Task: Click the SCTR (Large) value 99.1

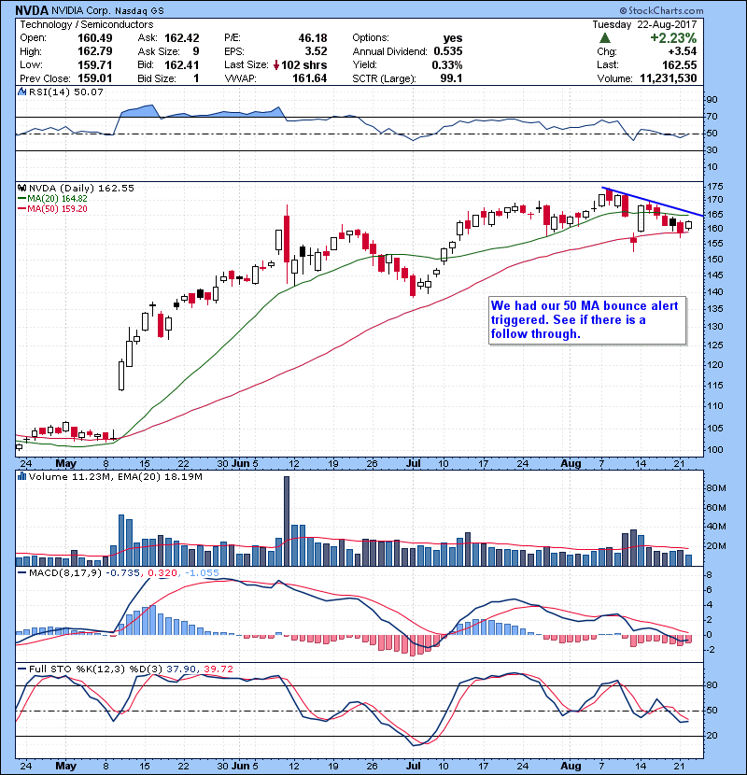Action: pyautogui.click(x=451, y=78)
